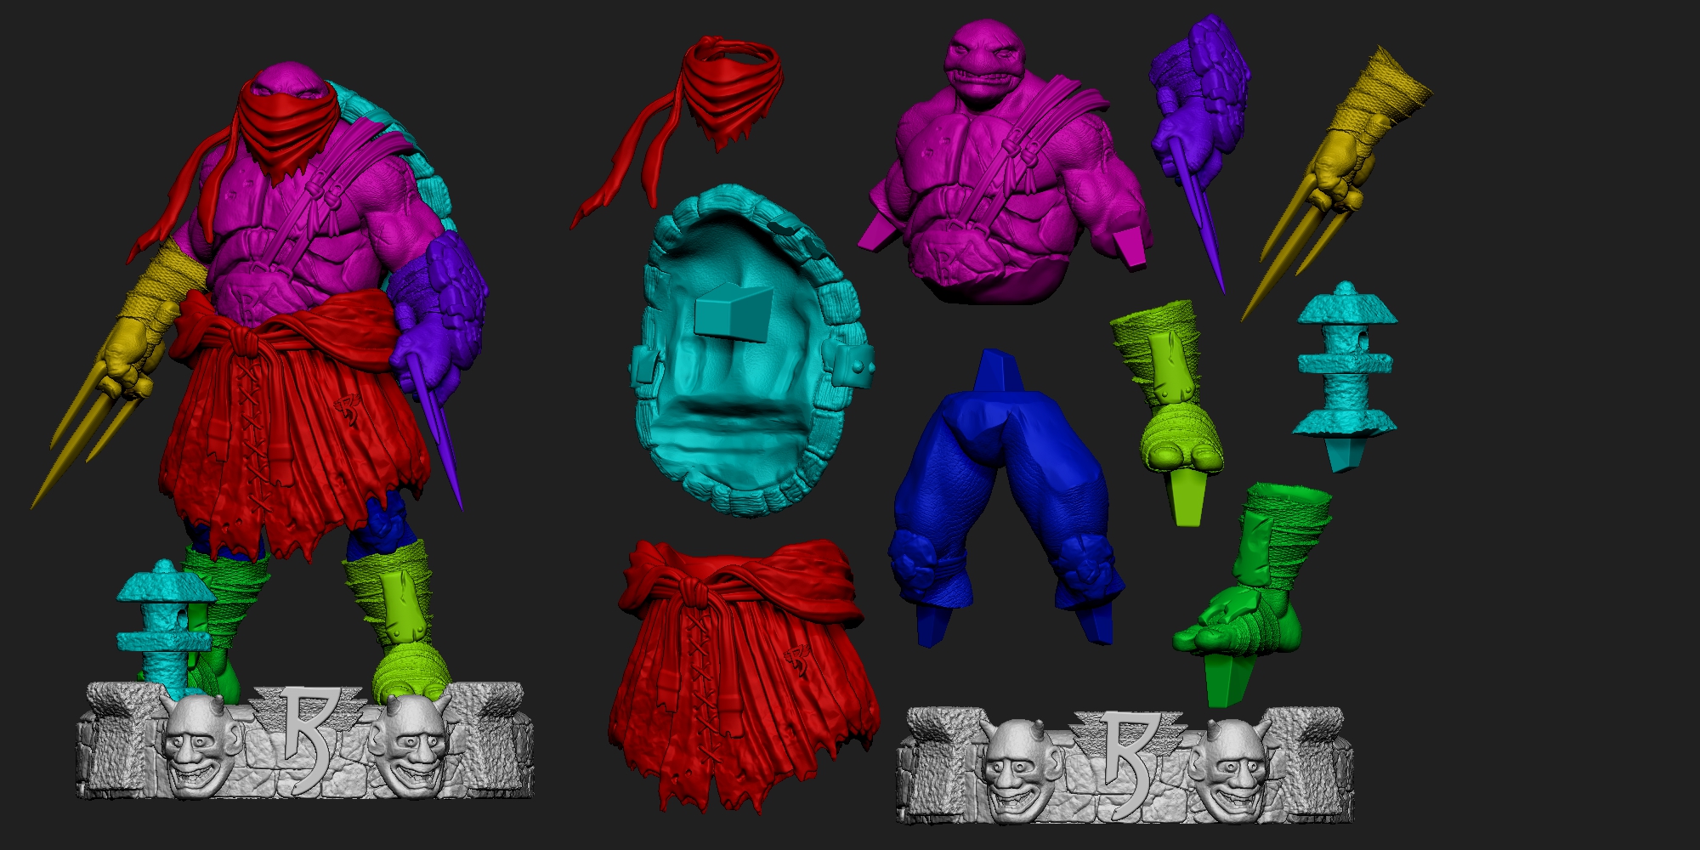Screen dimensions: 1700x850
Task: Select the blue knee on the assembled figure
Action: coord(384,525)
